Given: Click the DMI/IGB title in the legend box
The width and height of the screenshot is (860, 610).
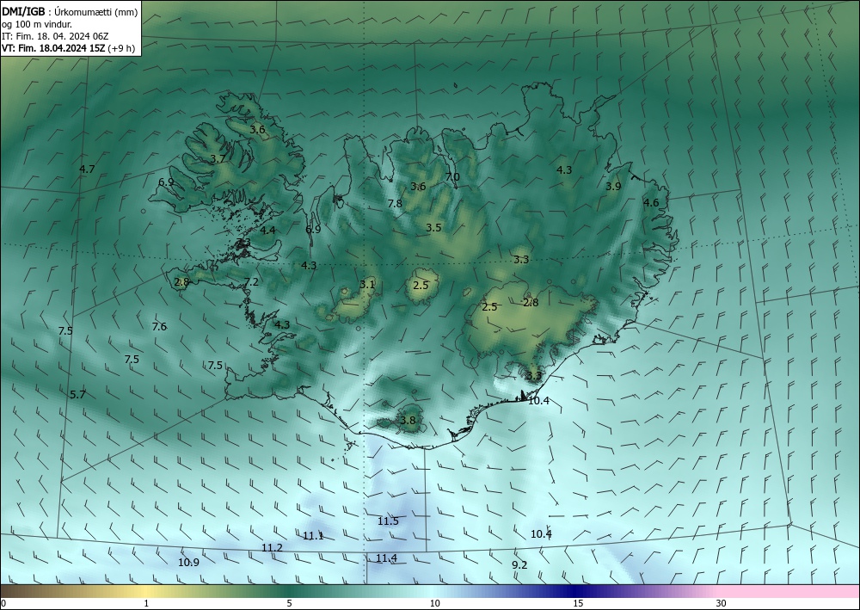Looking at the screenshot, I should coord(23,12).
